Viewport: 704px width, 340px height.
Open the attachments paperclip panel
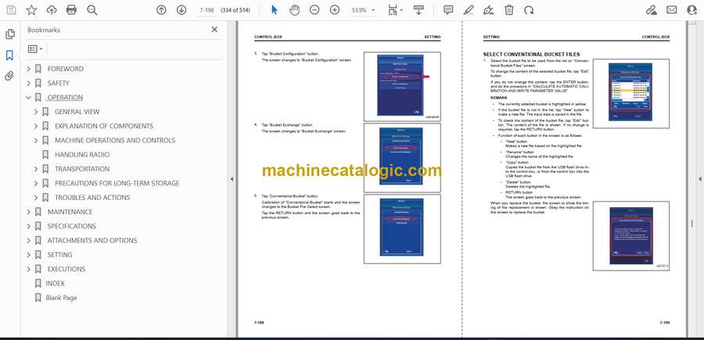[x=9, y=76]
